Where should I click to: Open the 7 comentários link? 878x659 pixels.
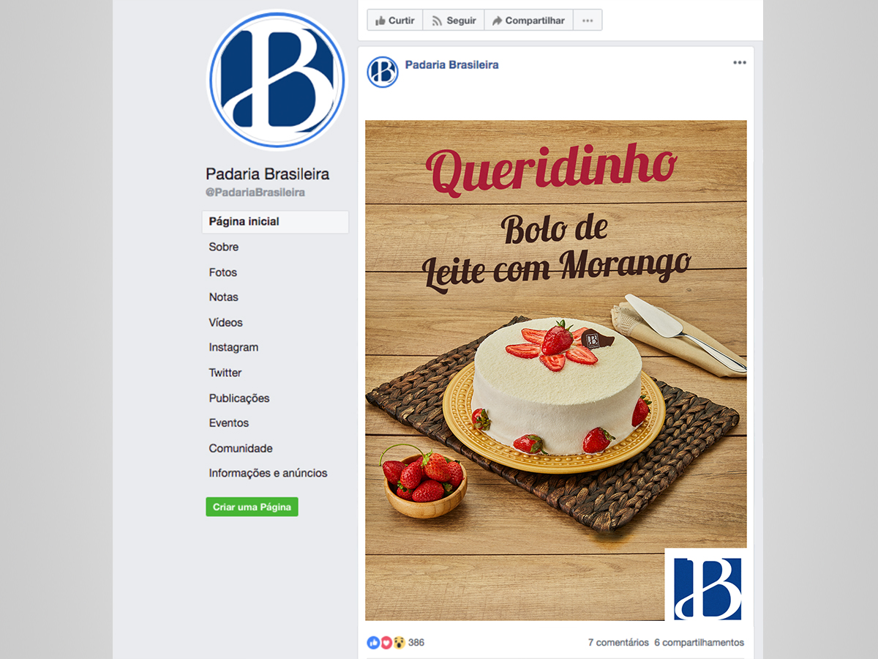click(x=618, y=643)
